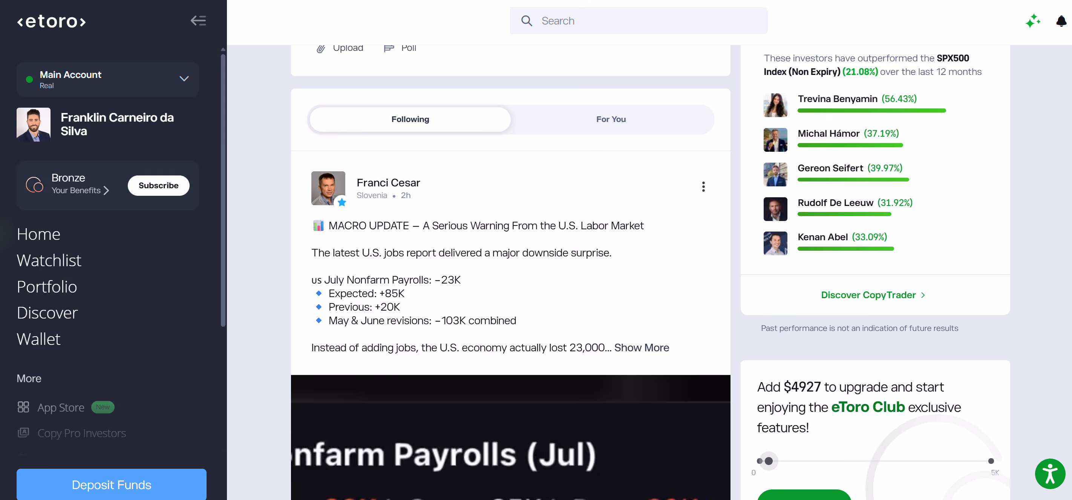Screen dimensions: 1072x500
Task: Open the Nonfarm Payrolls post image
Action: pyautogui.click(x=510, y=437)
